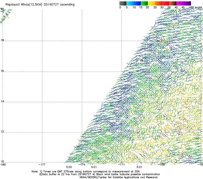Pick the red 30-35 knots color bar segment

pos(166,3)
